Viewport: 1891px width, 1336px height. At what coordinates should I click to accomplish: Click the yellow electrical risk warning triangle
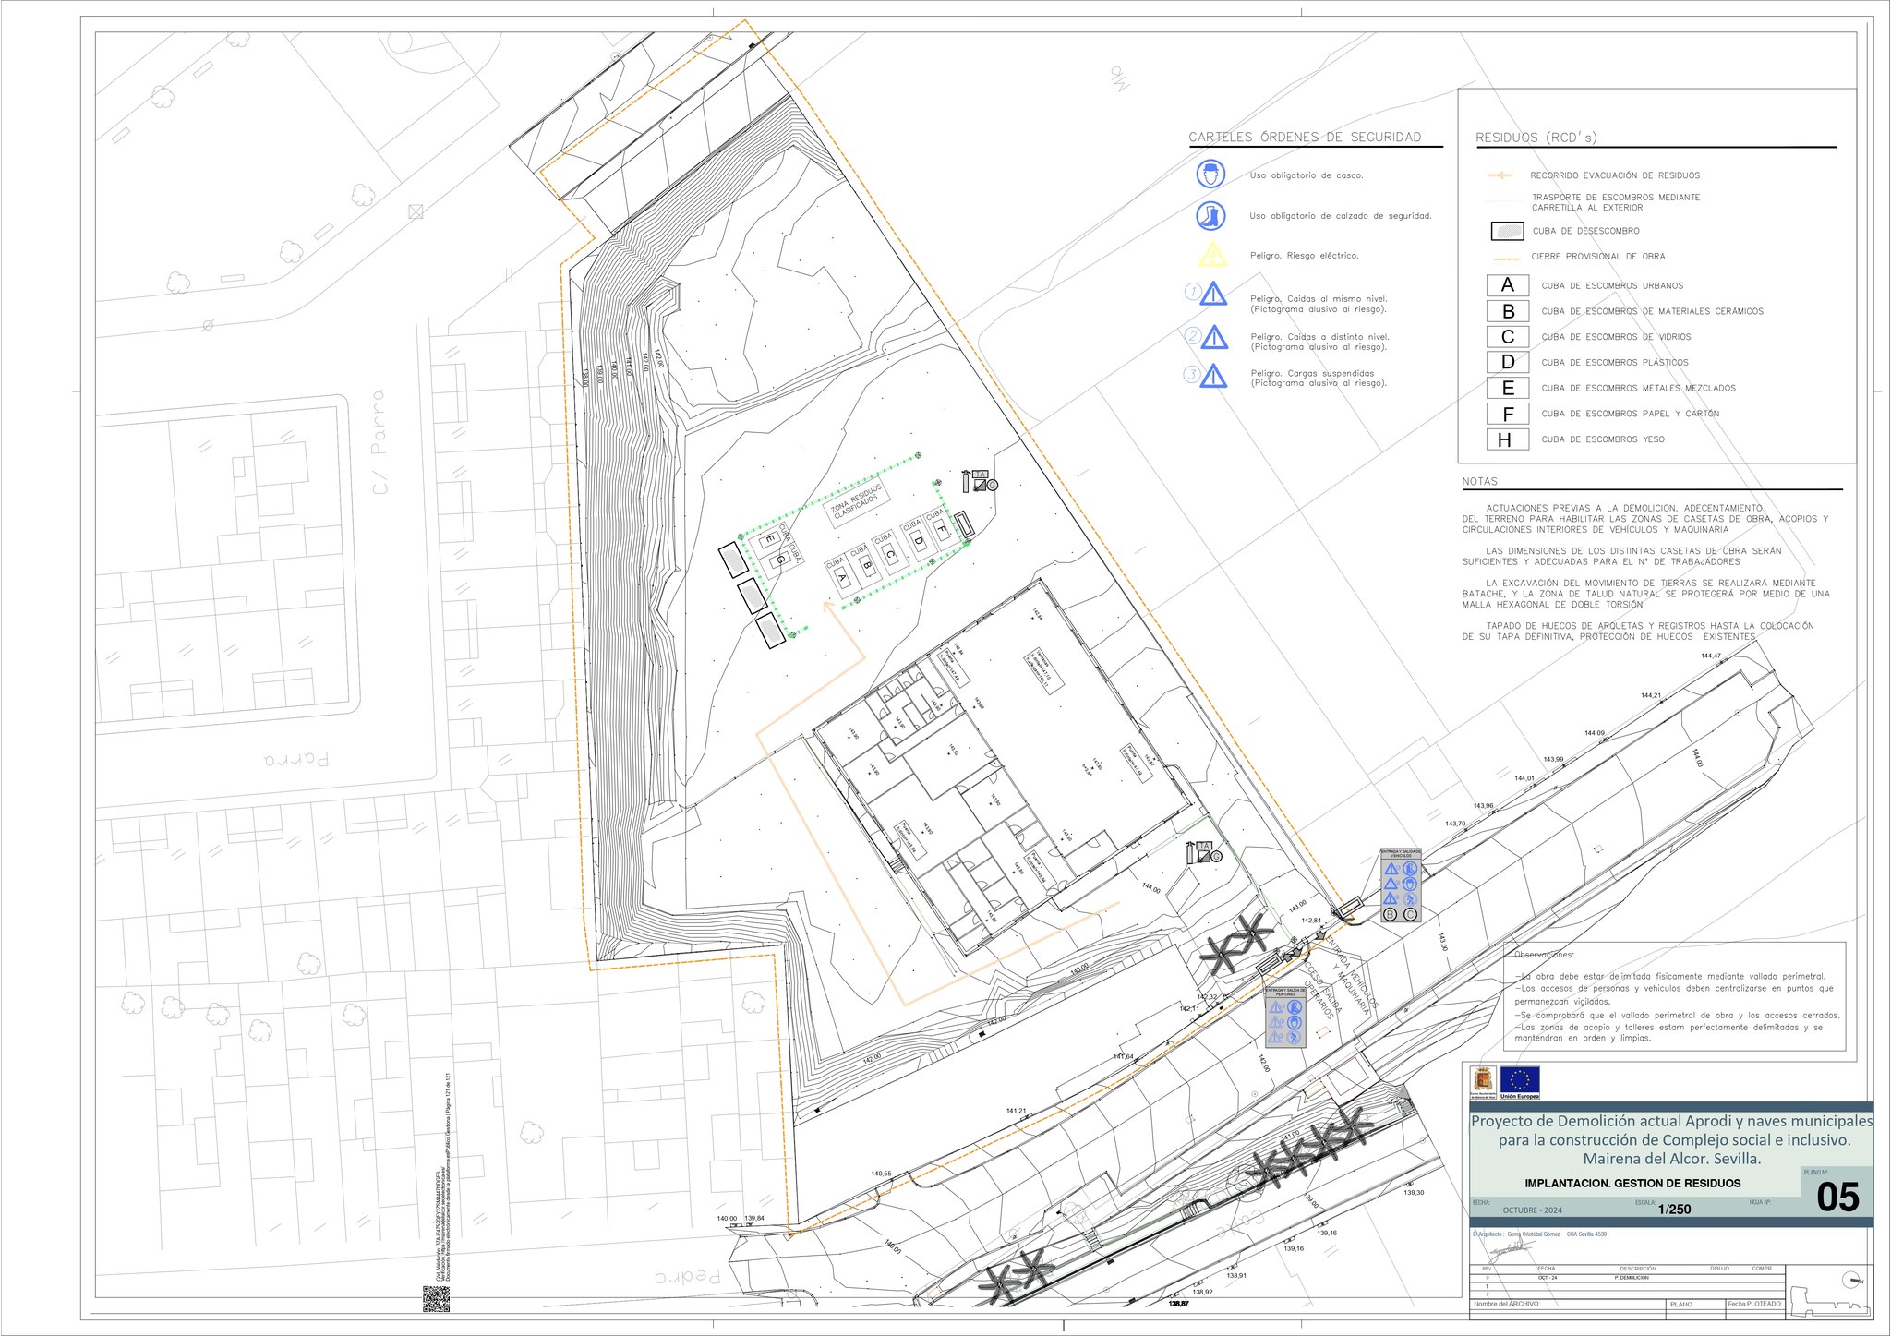click(x=1211, y=255)
